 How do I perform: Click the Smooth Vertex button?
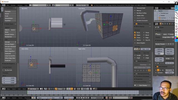click(x=10, y=34)
